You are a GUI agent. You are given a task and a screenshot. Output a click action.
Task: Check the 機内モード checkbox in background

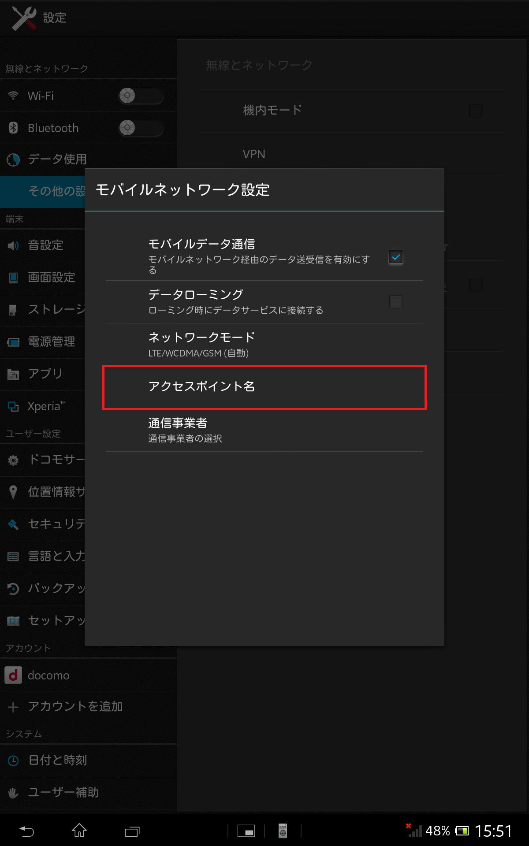click(x=476, y=111)
